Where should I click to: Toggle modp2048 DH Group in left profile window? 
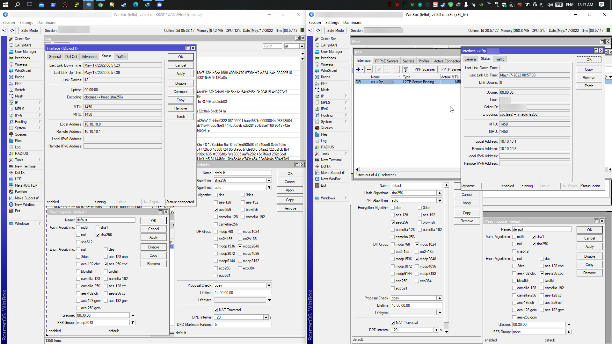(x=240, y=246)
